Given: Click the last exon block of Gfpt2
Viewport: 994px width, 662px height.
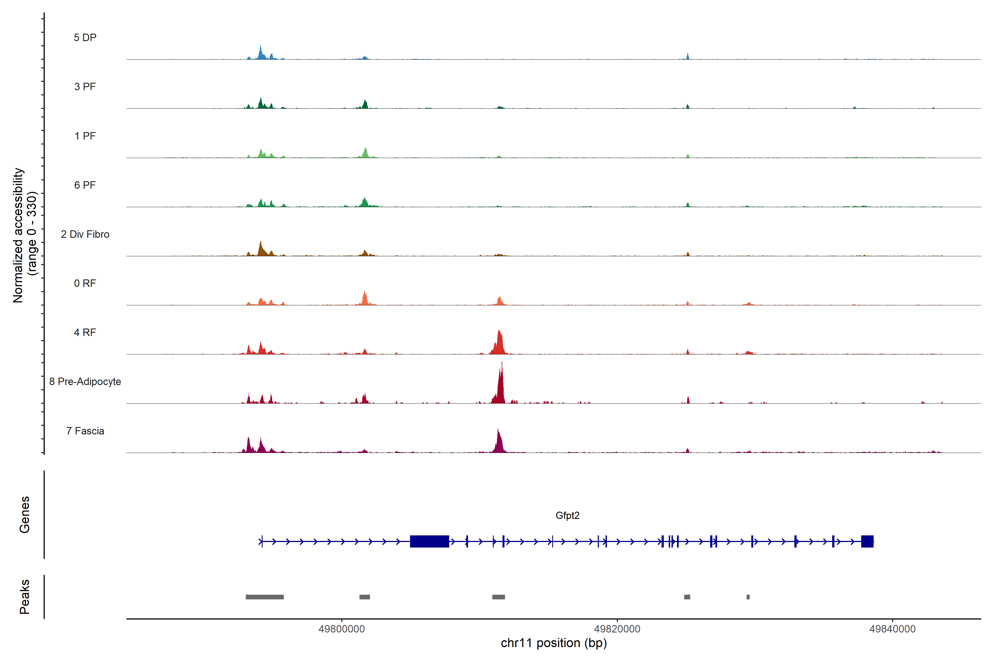Looking at the screenshot, I should [867, 541].
